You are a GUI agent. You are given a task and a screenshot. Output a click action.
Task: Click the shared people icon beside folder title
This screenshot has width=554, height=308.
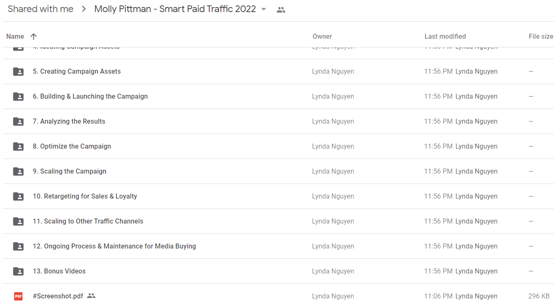[281, 10]
